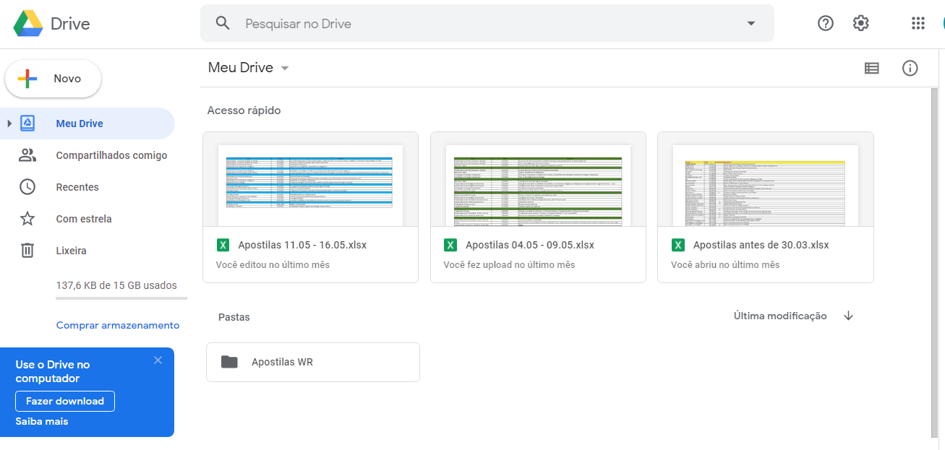Open the Help question mark icon
945x450 pixels.
(825, 23)
